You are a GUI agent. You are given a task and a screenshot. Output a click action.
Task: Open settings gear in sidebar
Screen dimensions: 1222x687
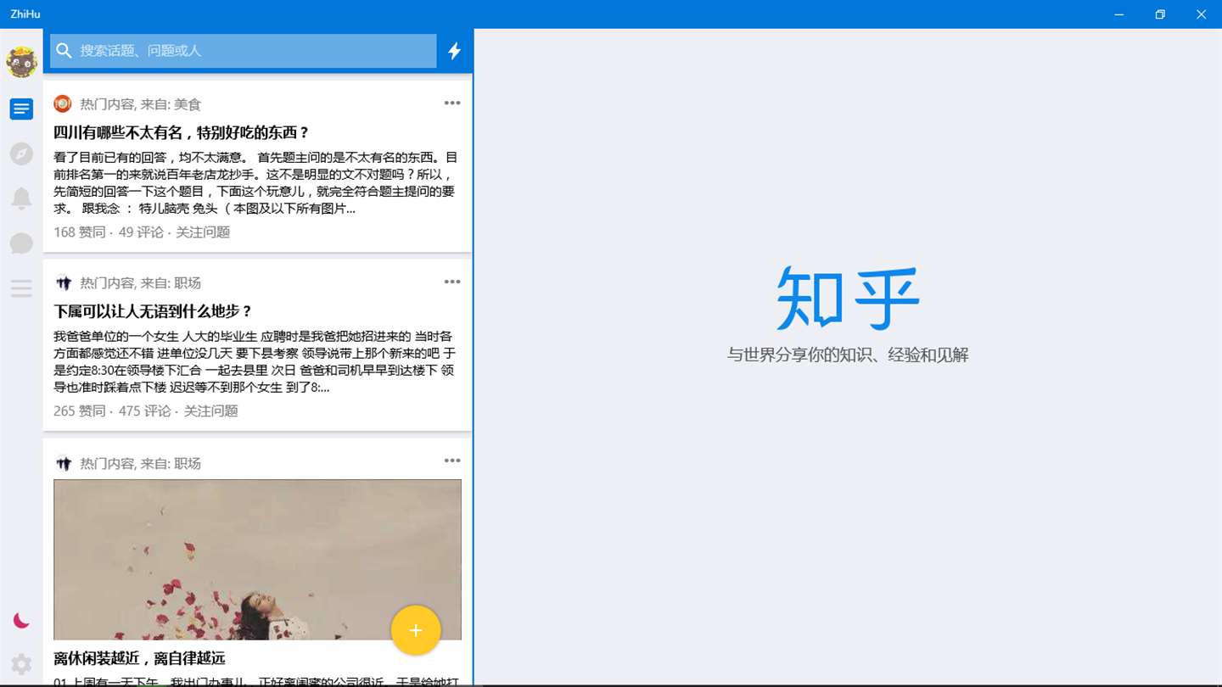pyautogui.click(x=21, y=664)
